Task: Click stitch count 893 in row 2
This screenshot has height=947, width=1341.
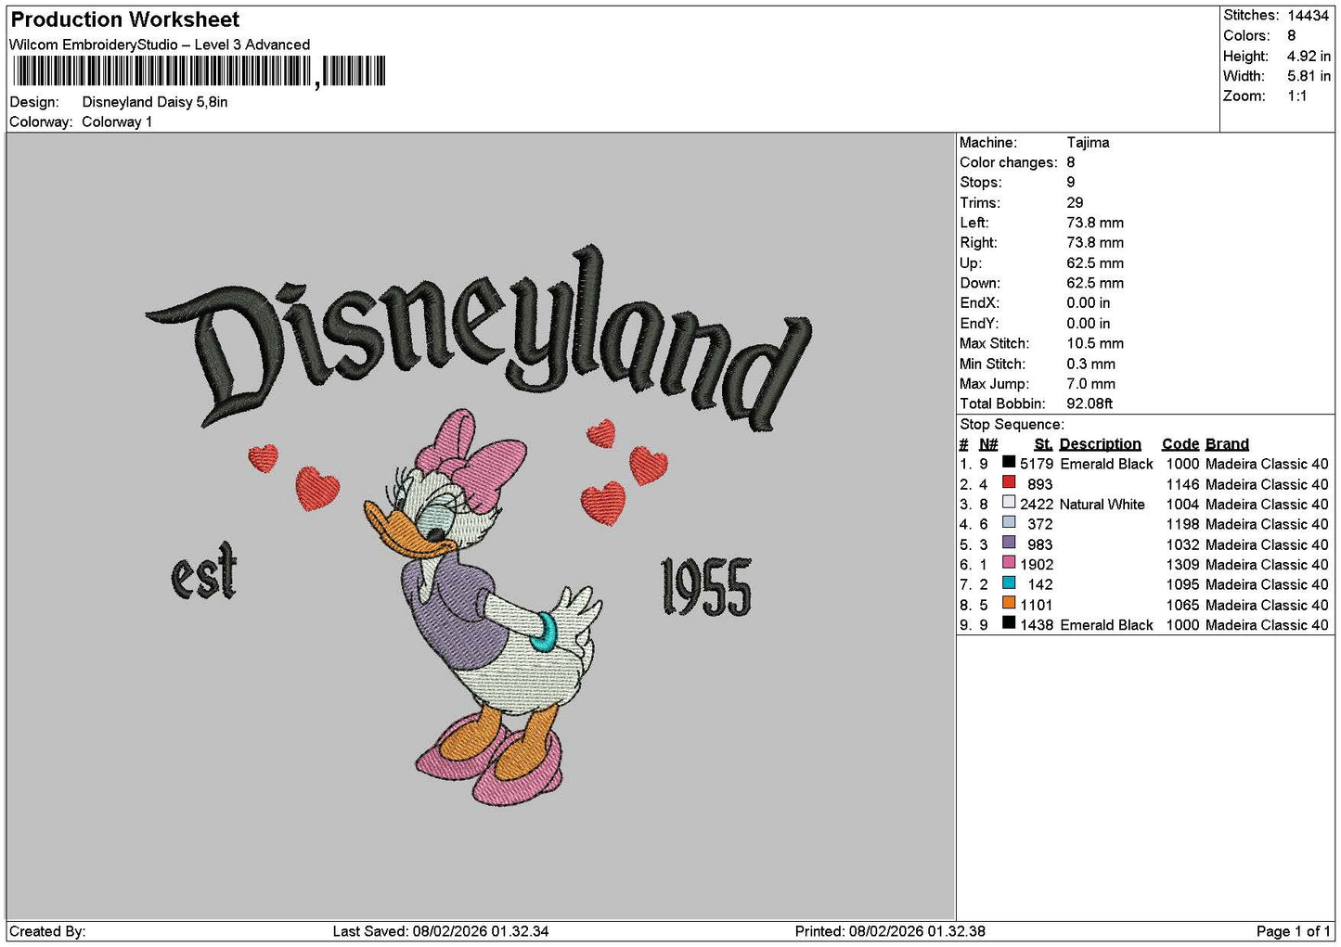Action: [x=1040, y=484]
